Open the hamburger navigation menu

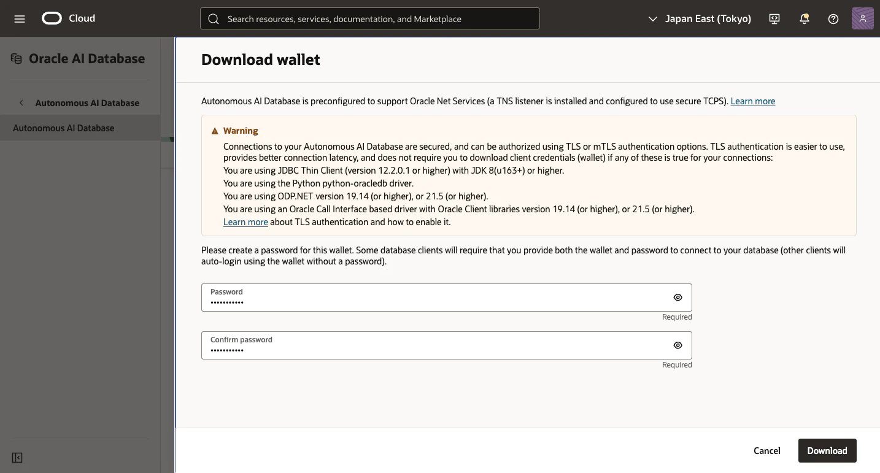pos(20,18)
